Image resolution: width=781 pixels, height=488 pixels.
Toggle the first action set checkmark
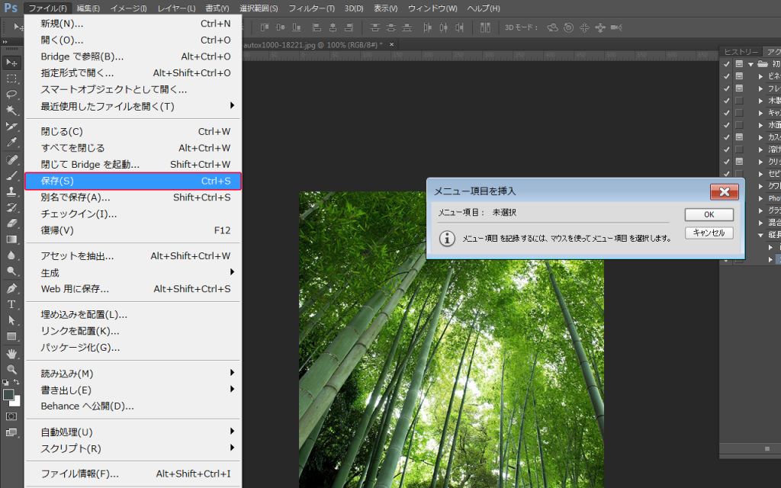(727, 64)
